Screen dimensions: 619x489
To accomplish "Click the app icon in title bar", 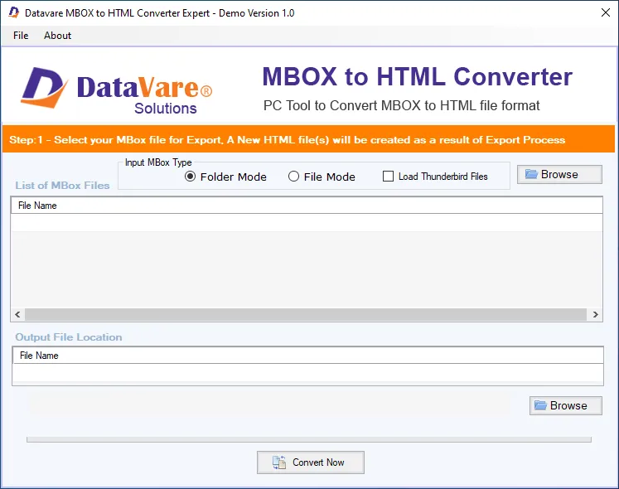I will pos(14,12).
